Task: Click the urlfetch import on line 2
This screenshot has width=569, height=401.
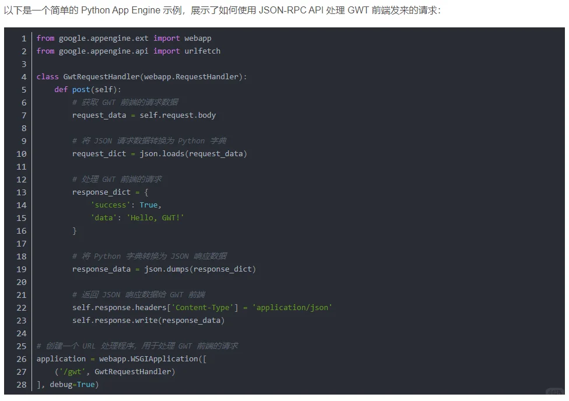Action: [x=202, y=51]
